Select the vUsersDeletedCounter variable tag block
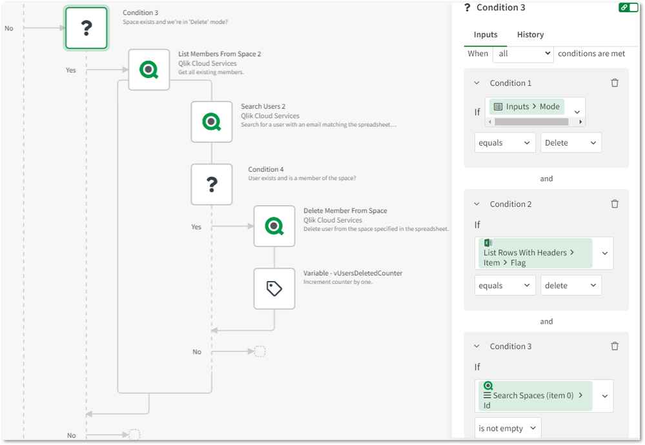This screenshot has height=445, width=645. tap(274, 288)
